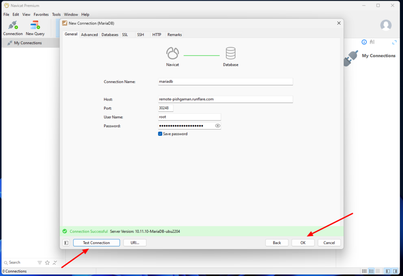This screenshot has height=276, width=403.
Task: Open the AI assistant panel
Action: 372,42
